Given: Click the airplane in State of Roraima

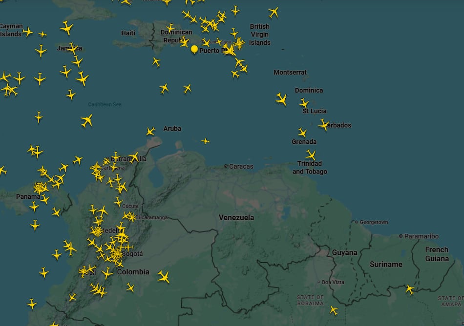Looking at the screenshot, I should pos(334,310).
